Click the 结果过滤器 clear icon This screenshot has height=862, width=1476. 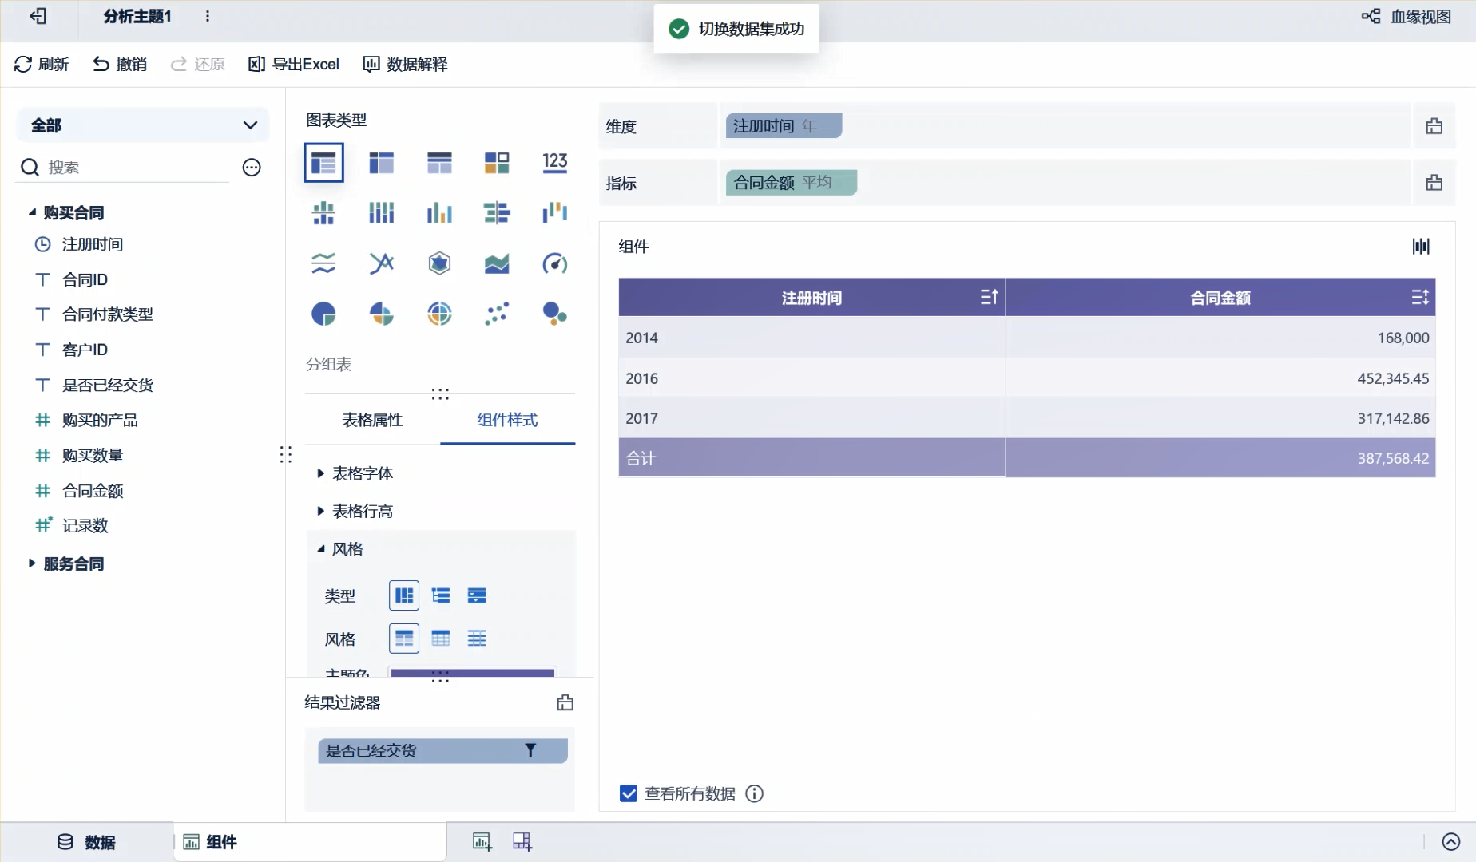pyautogui.click(x=565, y=702)
